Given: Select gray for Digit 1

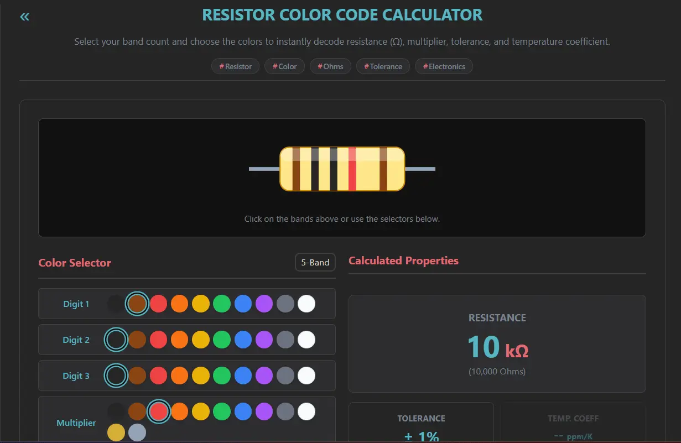Looking at the screenshot, I should (x=285, y=304).
